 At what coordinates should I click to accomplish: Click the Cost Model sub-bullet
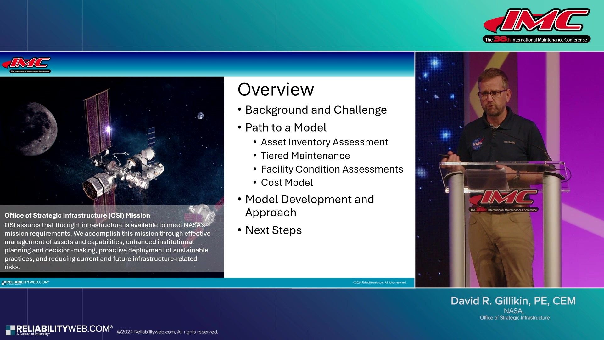click(287, 183)
